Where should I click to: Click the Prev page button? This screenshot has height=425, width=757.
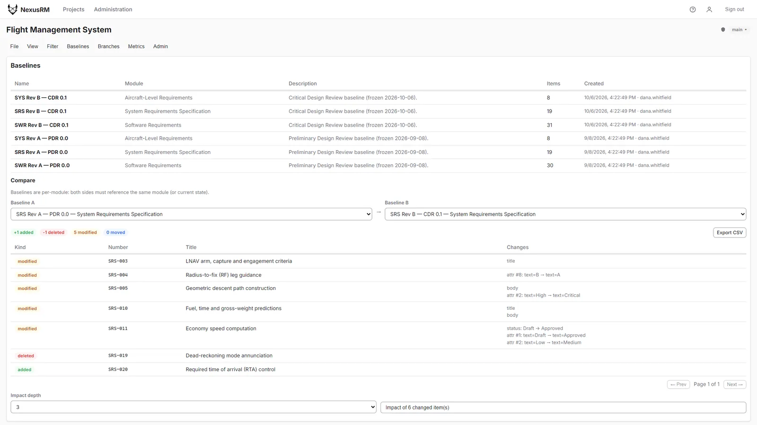[x=678, y=384]
